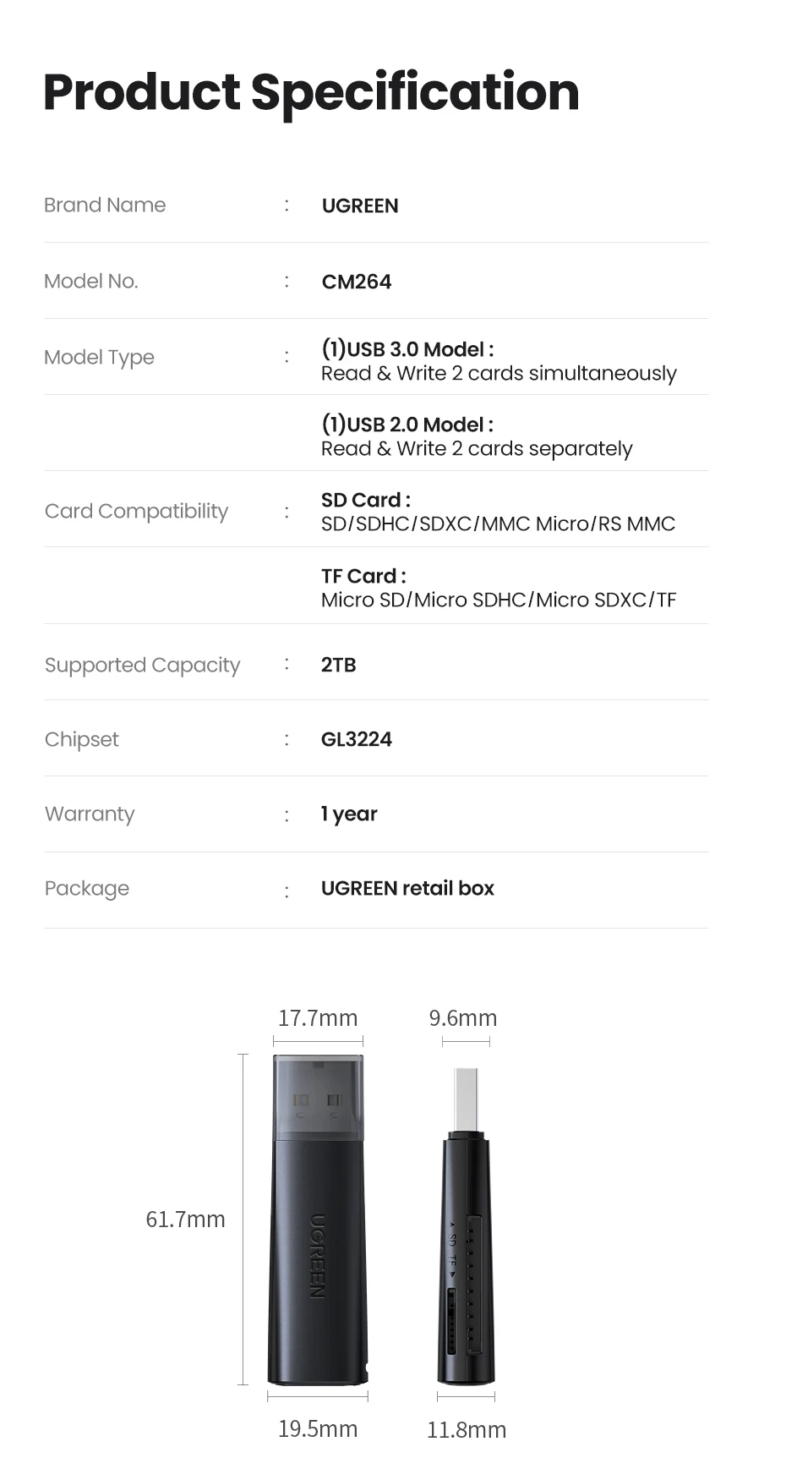Click the USB 3.0 Model label
This screenshot has height=1480, width=786.
pos(407,349)
